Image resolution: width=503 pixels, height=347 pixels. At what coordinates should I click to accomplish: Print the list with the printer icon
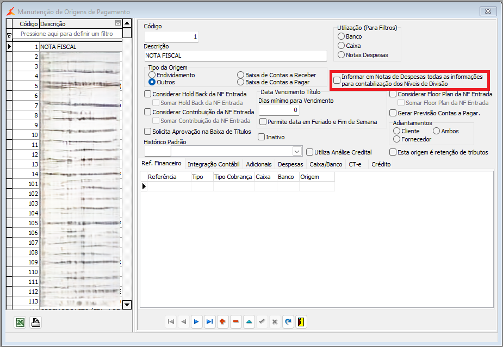click(x=35, y=322)
